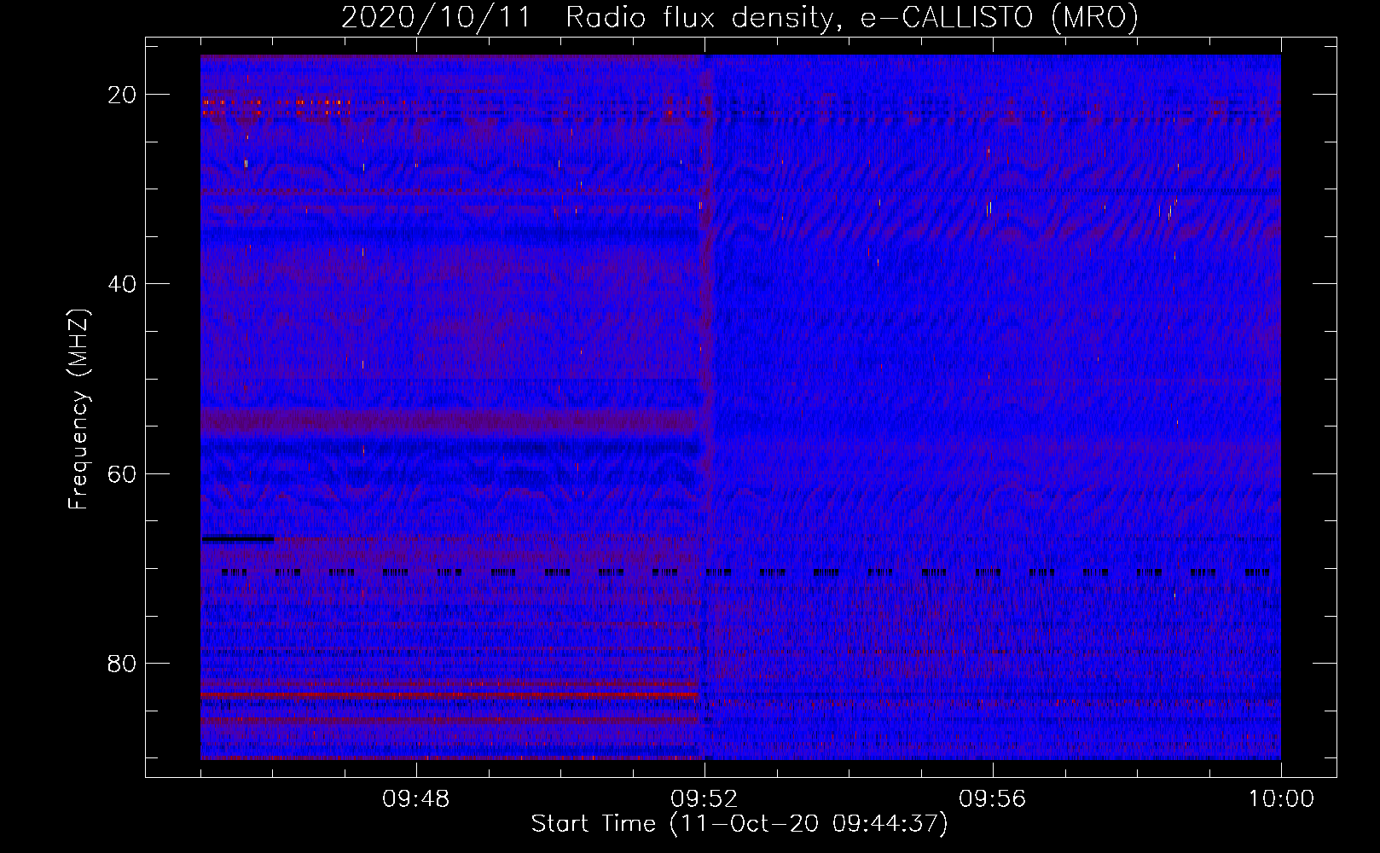Click the 40 MHz frequency tick label
Screen dimensions: 1380x853
pyautogui.click(x=123, y=284)
